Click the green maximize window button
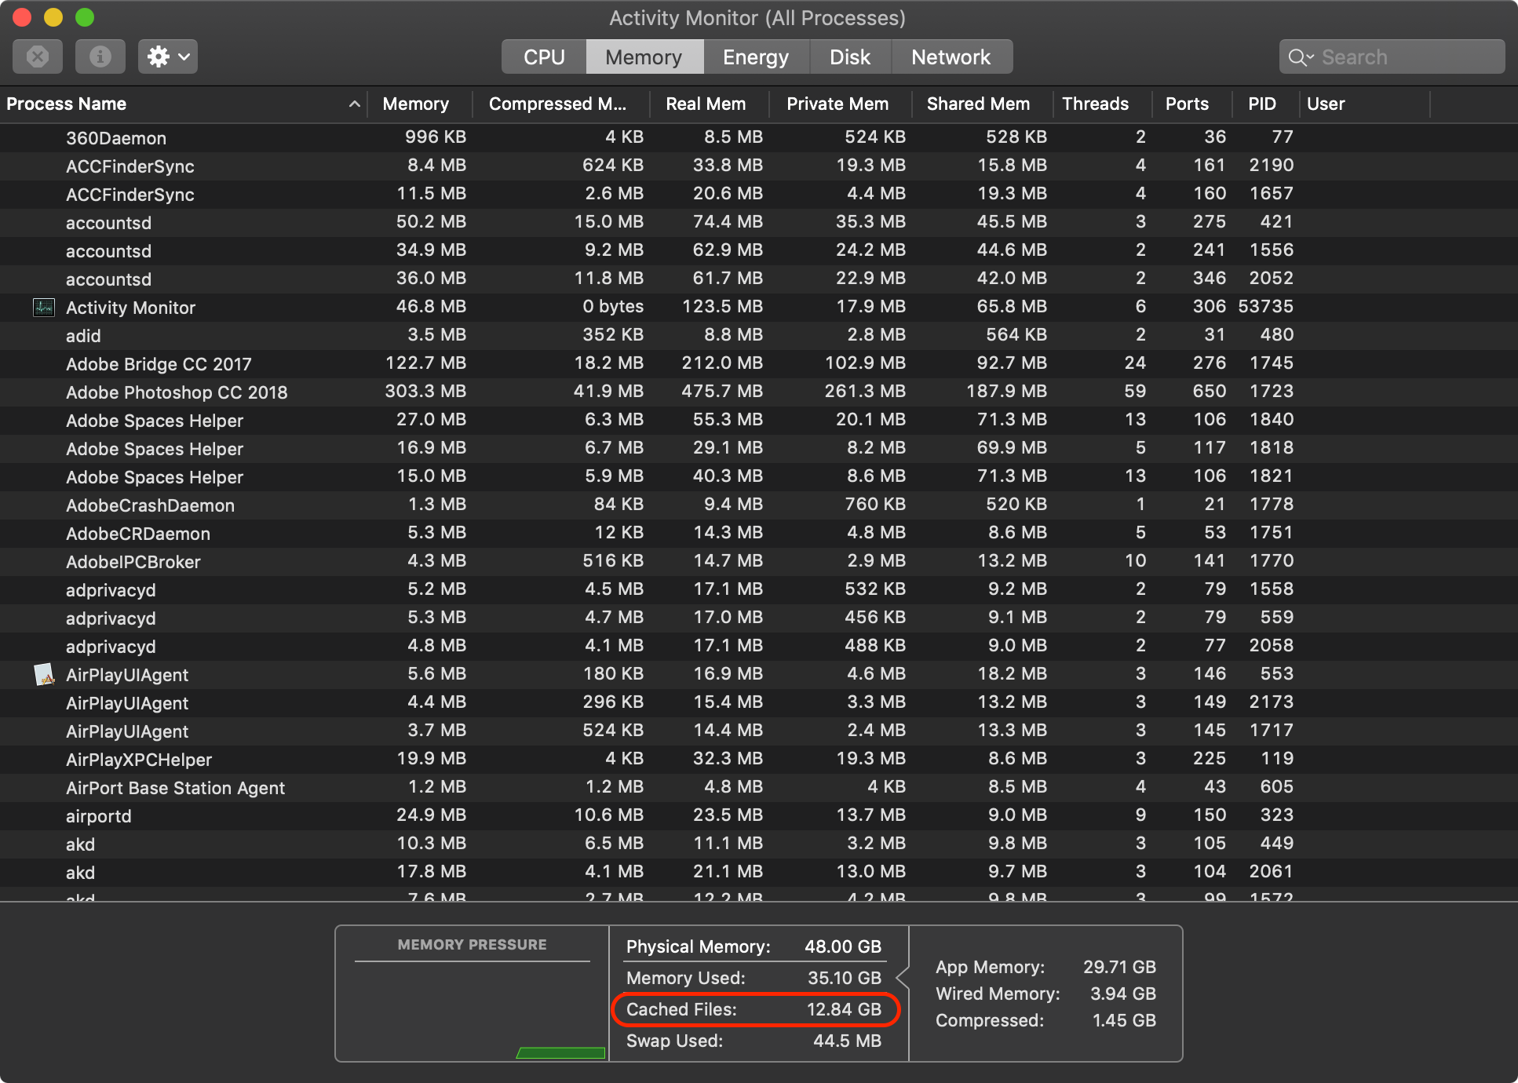This screenshot has width=1518, height=1083. tap(85, 16)
